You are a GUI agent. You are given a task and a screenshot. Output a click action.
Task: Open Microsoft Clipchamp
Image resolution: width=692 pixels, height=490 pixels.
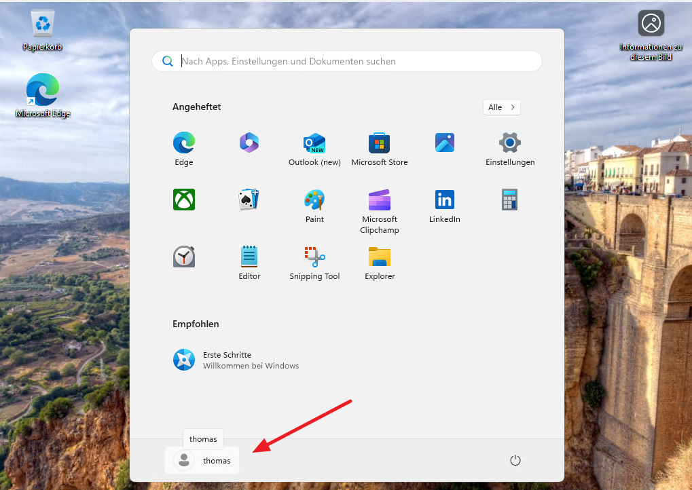(x=379, y=211)
